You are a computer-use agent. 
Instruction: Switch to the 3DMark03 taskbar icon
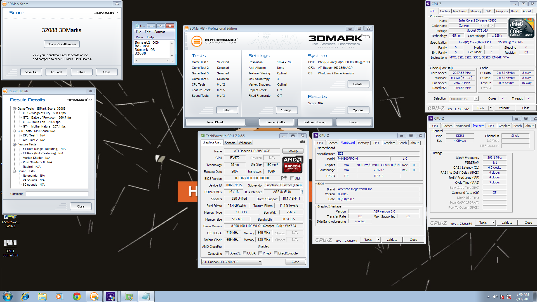pyautogui.click(x=94, y=296)
